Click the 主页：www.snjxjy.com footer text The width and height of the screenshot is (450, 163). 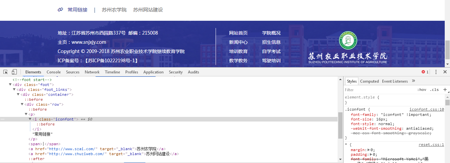[x=82, y=42]
